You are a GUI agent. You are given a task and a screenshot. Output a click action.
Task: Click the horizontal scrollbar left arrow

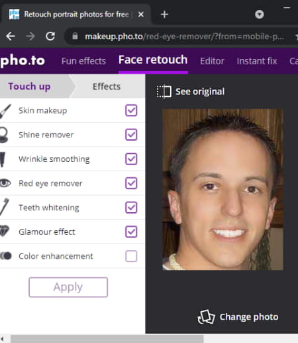[3, 339]
